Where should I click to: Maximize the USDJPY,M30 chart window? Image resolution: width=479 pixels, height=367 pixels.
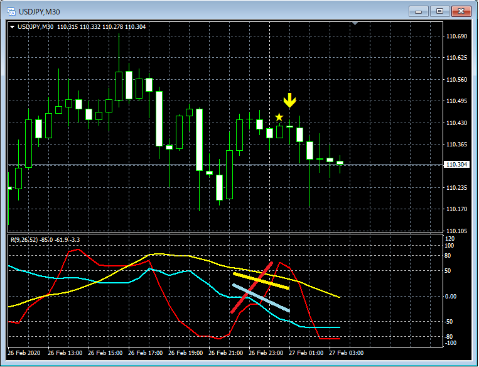click(439, 11)
